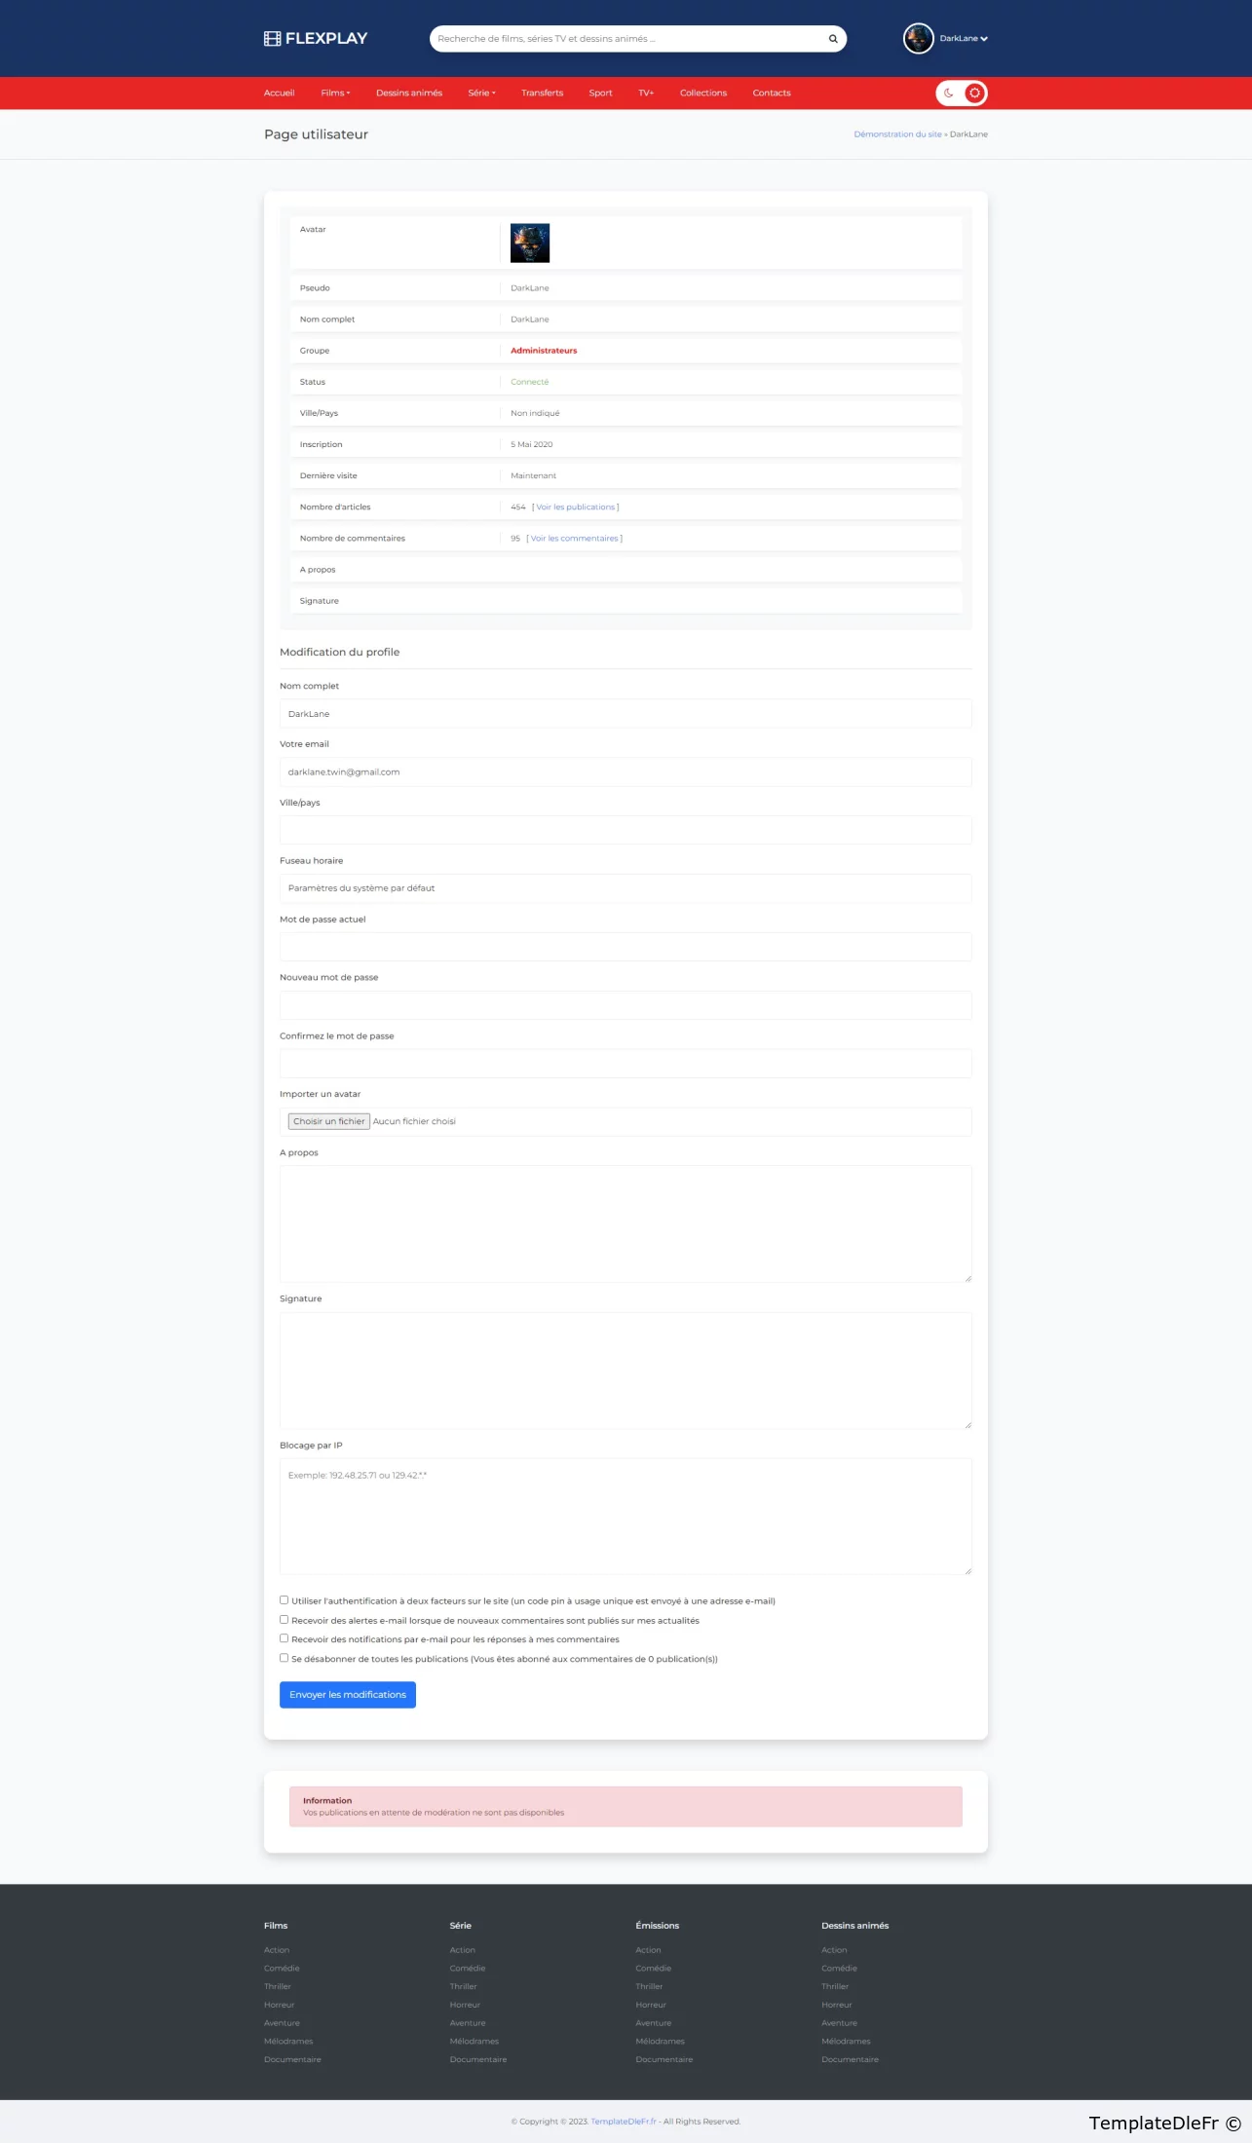Click the search magnifier icon
Viewport: 1252px width, 2143px height.
tap(833, 39)
